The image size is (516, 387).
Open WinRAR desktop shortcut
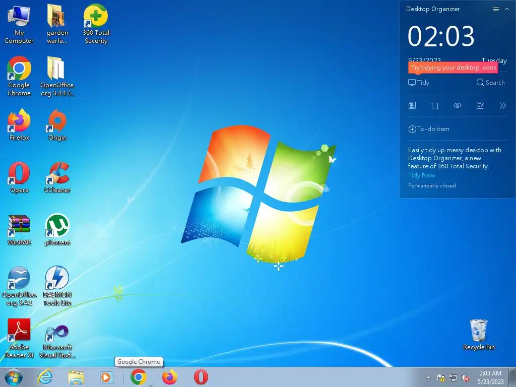tap(19, 230)
